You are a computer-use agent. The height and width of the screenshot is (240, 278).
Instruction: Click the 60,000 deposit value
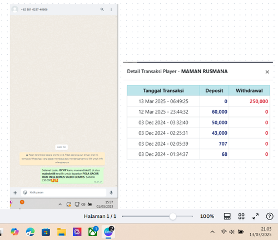point(220,112)
